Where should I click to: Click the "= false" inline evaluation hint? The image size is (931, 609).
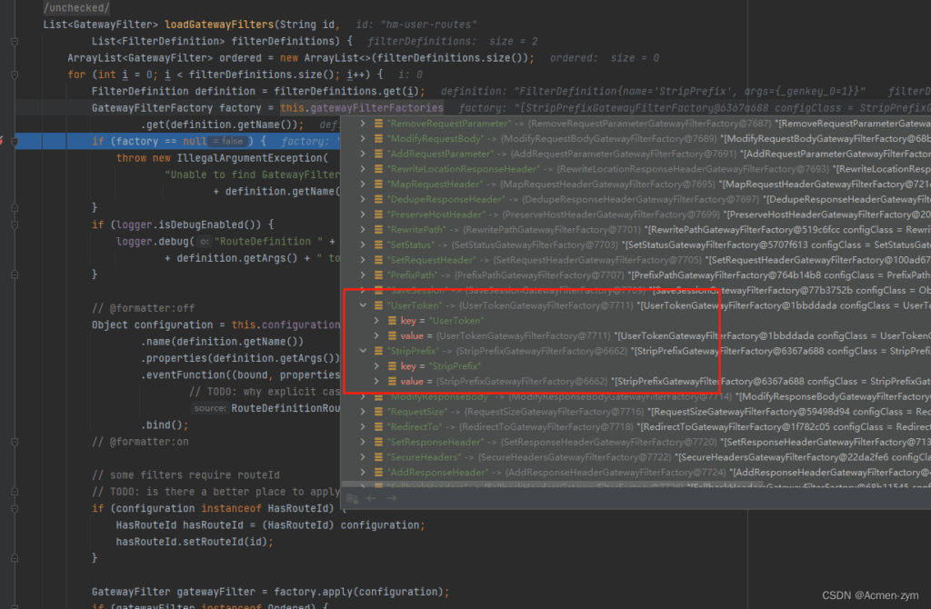point(228,141)
